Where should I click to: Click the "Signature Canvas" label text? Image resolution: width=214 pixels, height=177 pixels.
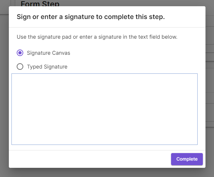pyautogui.click(x=49, y=53)
